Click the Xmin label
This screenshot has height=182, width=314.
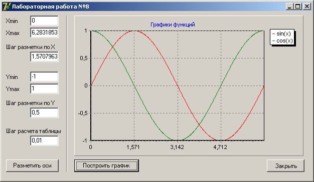tap(12, 21)
